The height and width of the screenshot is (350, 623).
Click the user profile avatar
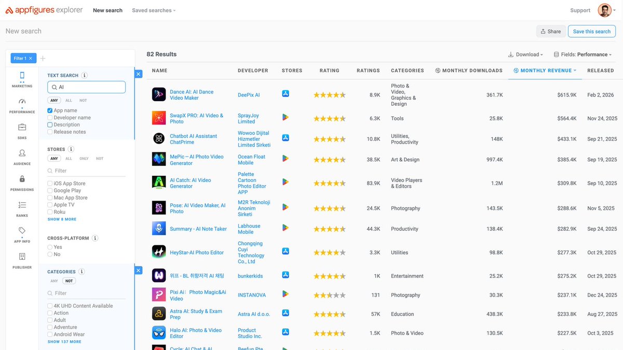tap(604, 10)
